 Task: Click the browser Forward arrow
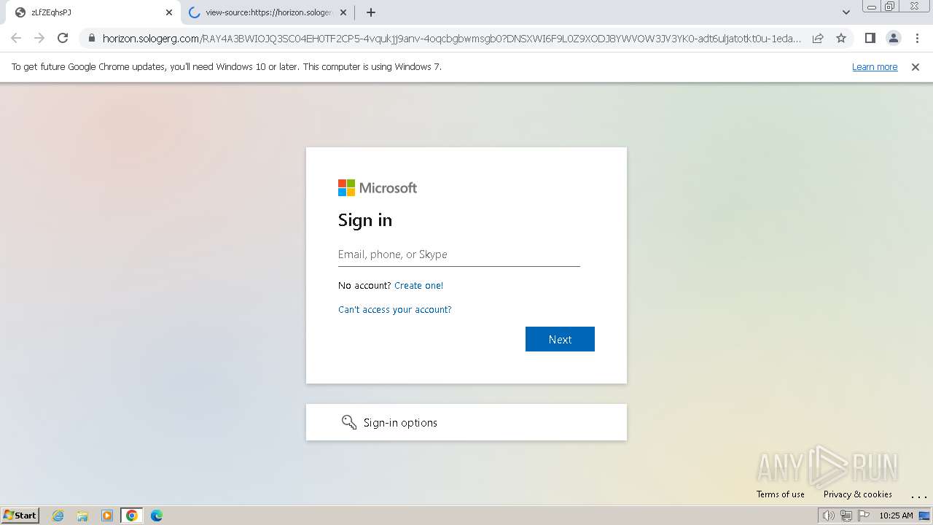(39, 38)
